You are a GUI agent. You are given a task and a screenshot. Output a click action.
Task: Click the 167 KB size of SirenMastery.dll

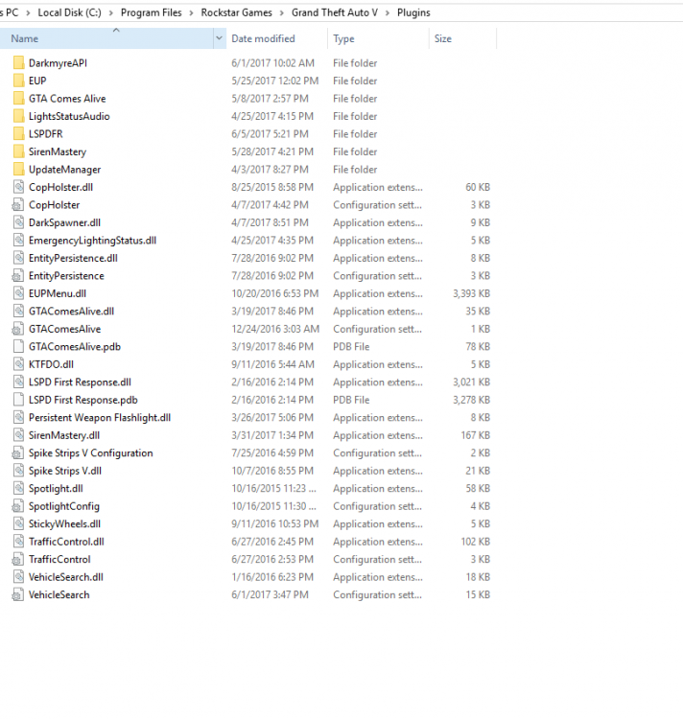476,435
